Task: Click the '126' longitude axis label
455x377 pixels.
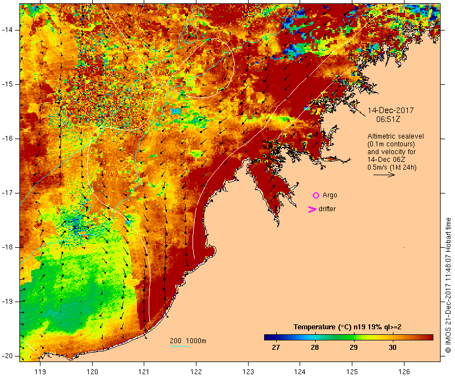Action: click(x=404, y=371)
